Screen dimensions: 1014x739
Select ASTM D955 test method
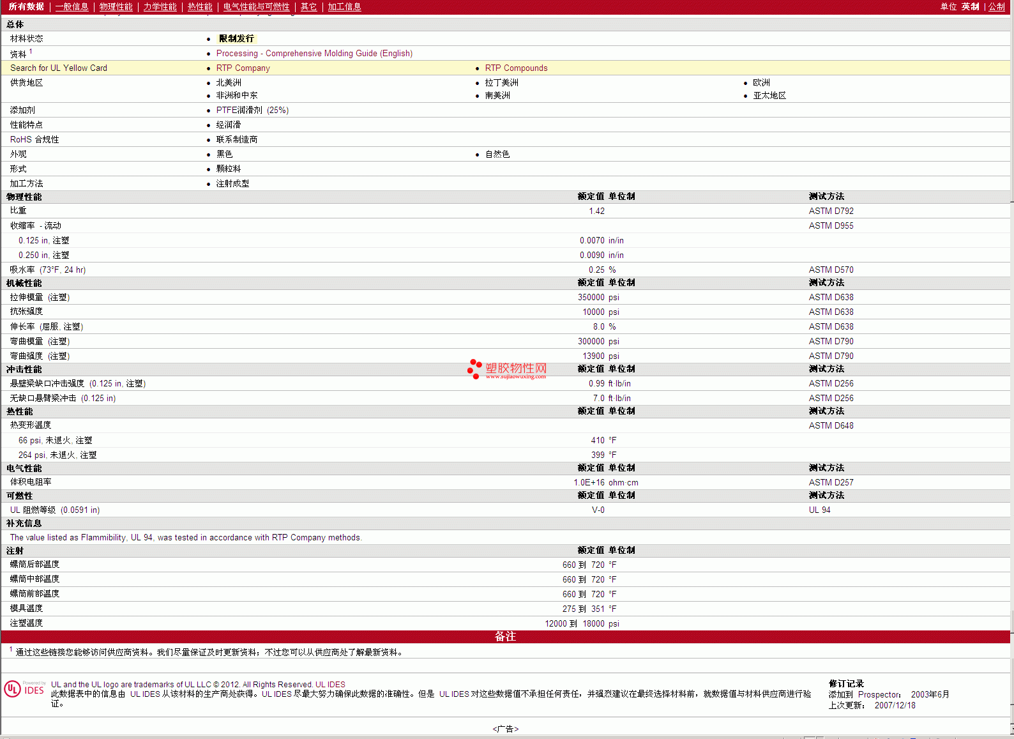pos(831,226)
